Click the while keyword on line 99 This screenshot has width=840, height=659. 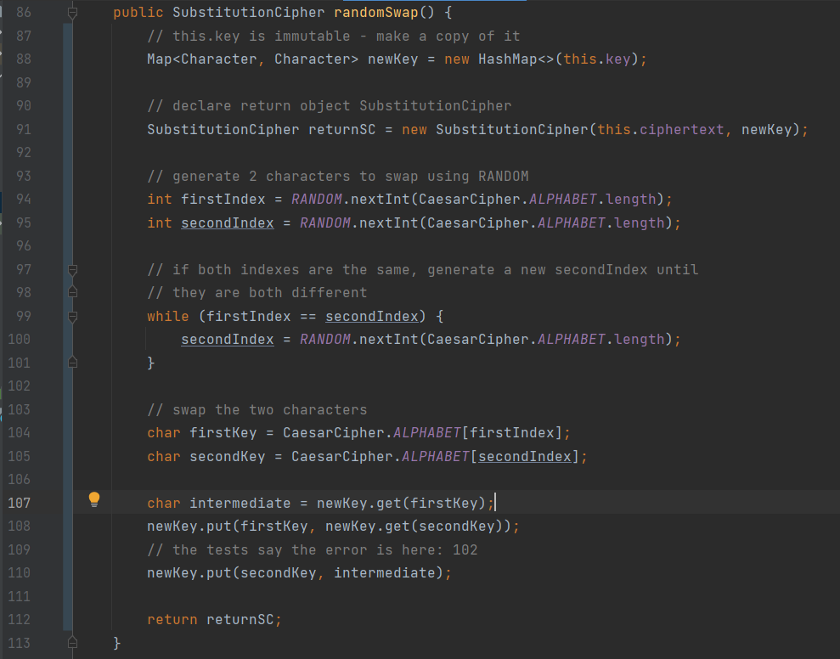click(x=167, y=316)
